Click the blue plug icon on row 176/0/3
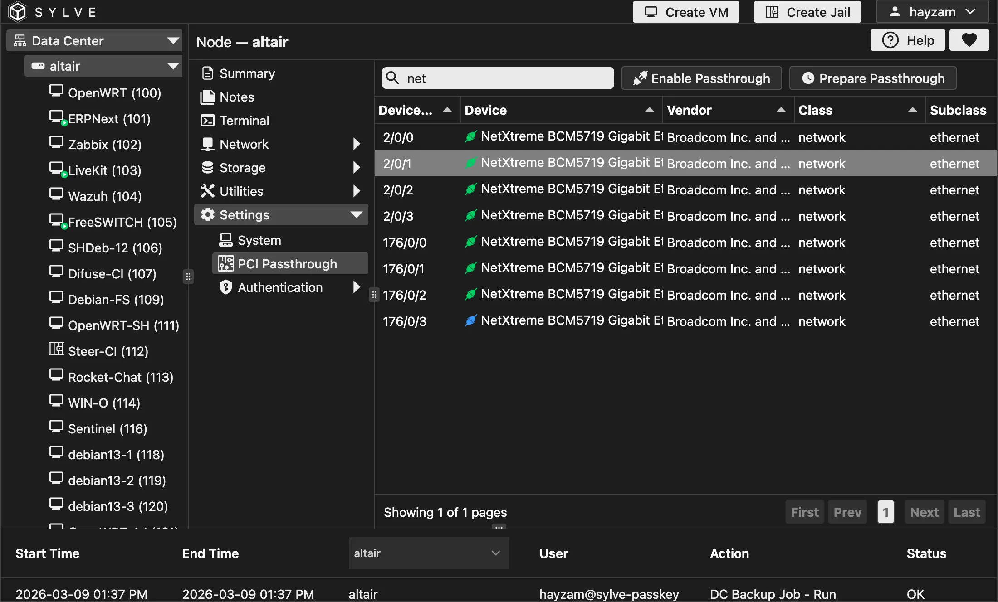The width and height of the screenshot is (998, 602). [x=470, y=321]
